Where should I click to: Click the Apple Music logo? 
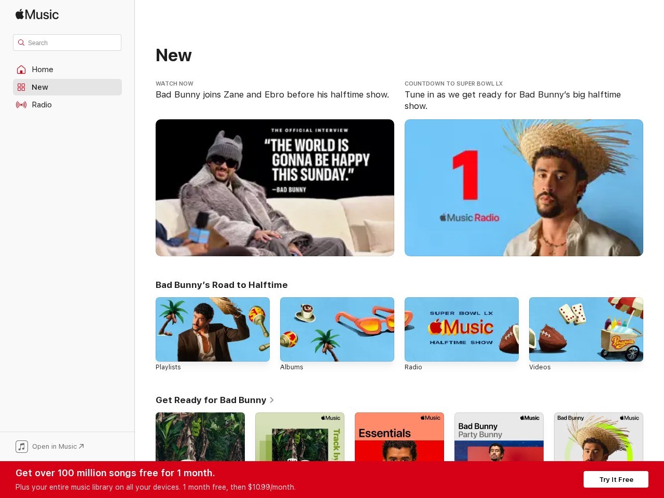click(x=36, y=15)
